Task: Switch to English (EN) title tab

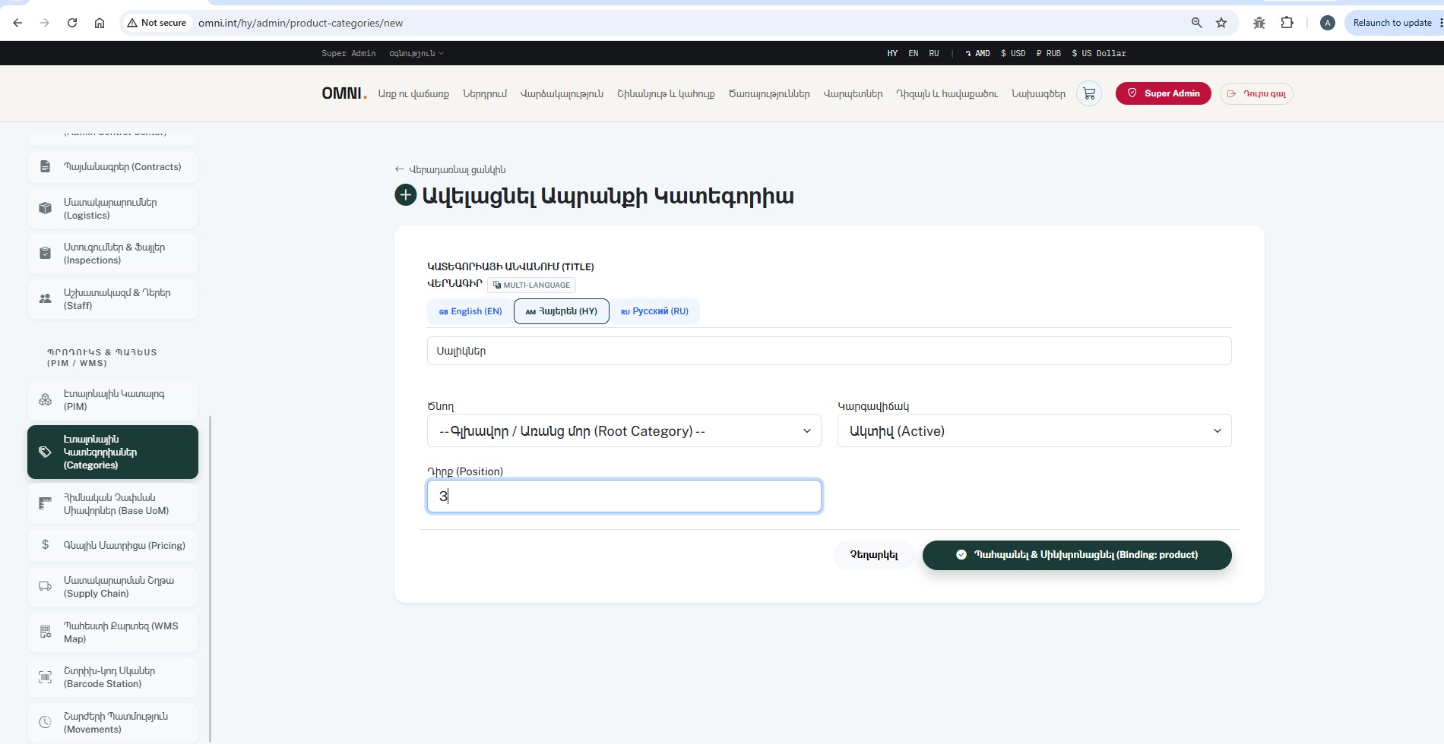Action: (x=470, y=311)
